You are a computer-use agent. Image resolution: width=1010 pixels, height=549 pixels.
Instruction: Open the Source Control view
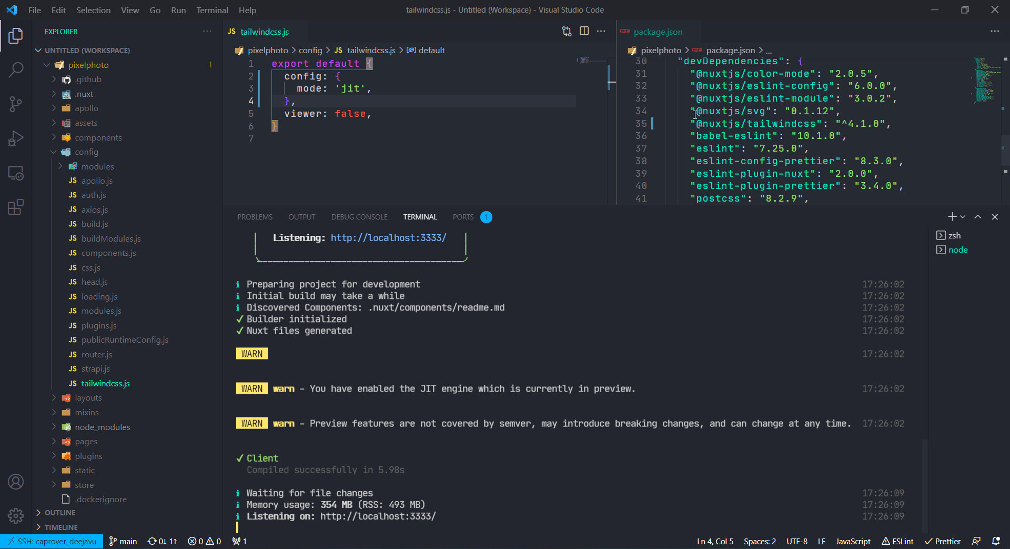point(16,104)
